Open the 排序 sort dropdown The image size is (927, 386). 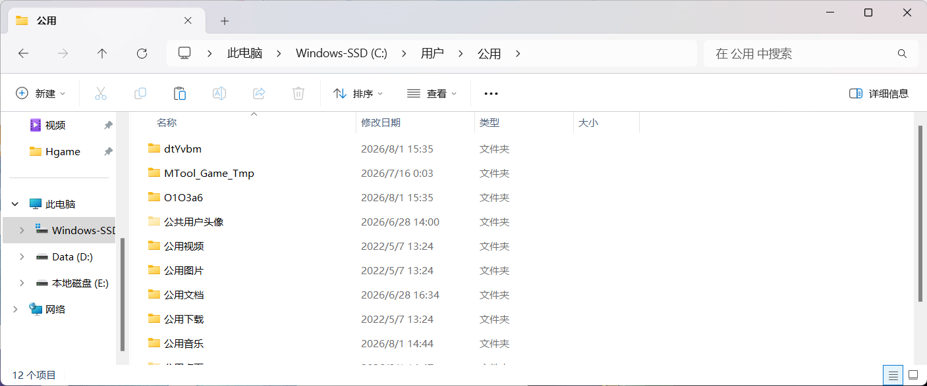358,93
